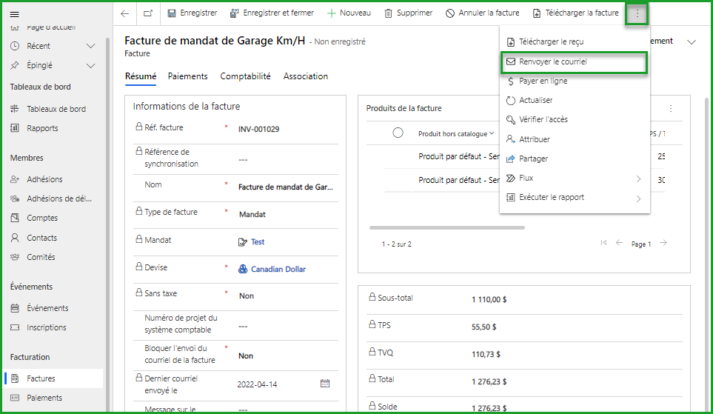
Task: Open the Canadian Dollar currency link
Action: tap(278, 270)
